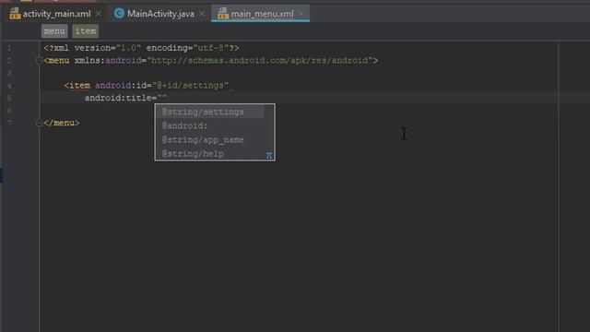Click the pi icon in autocomplete popup
The width and height of the screenshot is (590, 332).
coord(269,155)
